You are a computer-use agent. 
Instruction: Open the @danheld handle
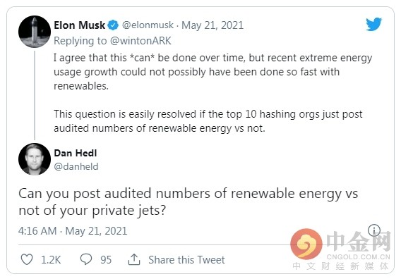coord(76,166)
